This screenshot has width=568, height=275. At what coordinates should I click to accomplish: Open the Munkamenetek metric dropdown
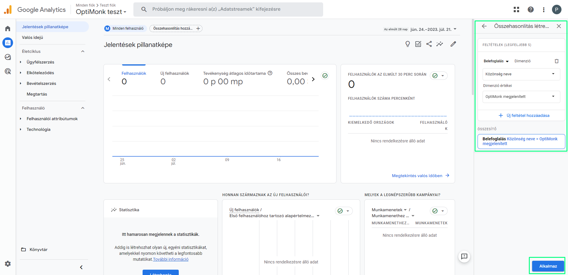pyautogui.click(x=389, y=210)
